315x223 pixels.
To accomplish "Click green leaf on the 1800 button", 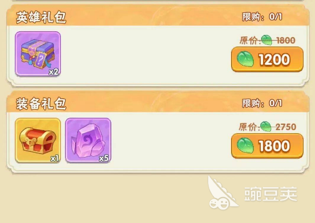I will pos(245,146).
